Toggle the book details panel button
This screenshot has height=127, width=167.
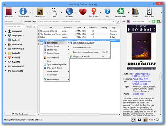pos(145,120)
